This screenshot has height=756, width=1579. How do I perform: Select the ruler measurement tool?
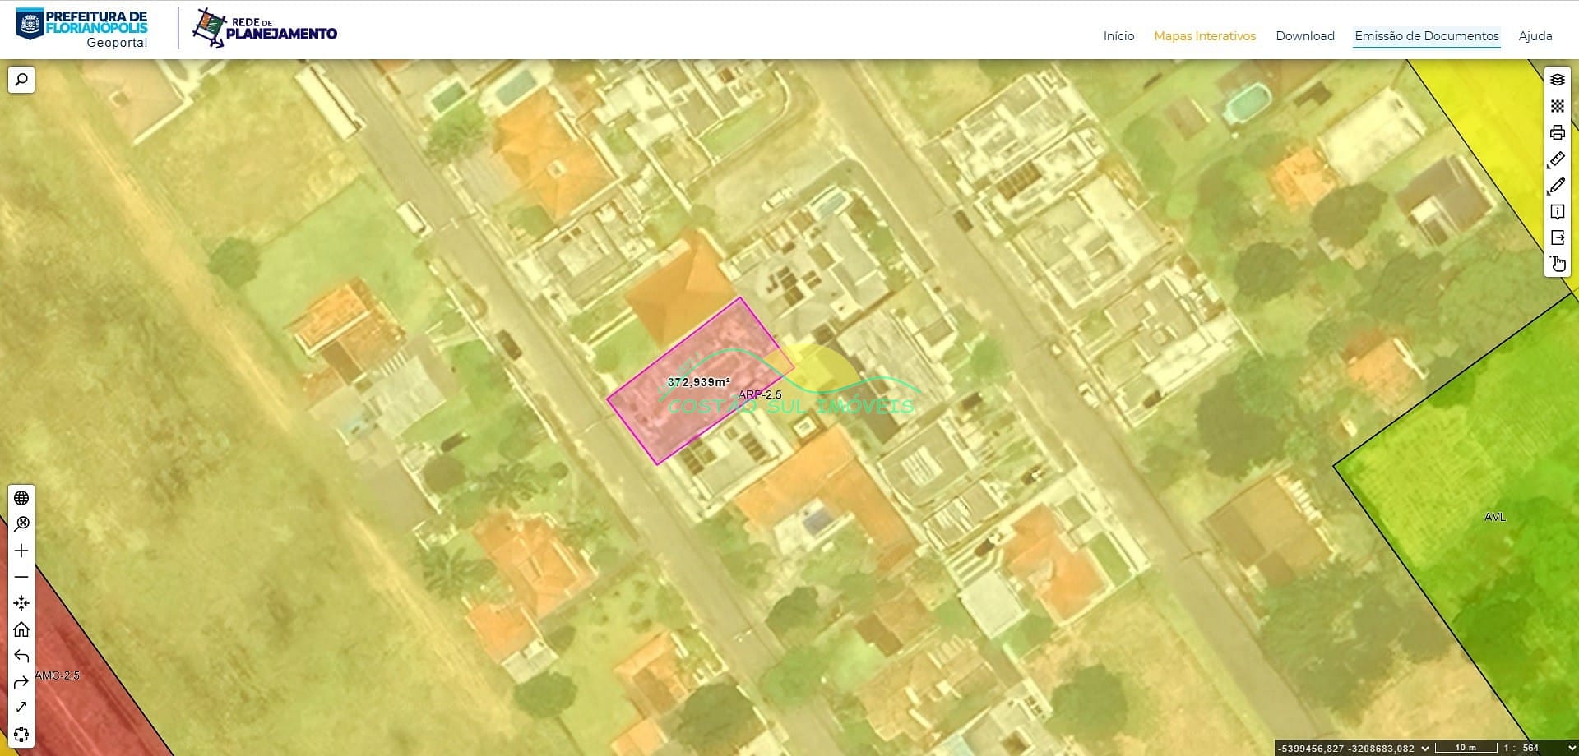(1557, 159)
